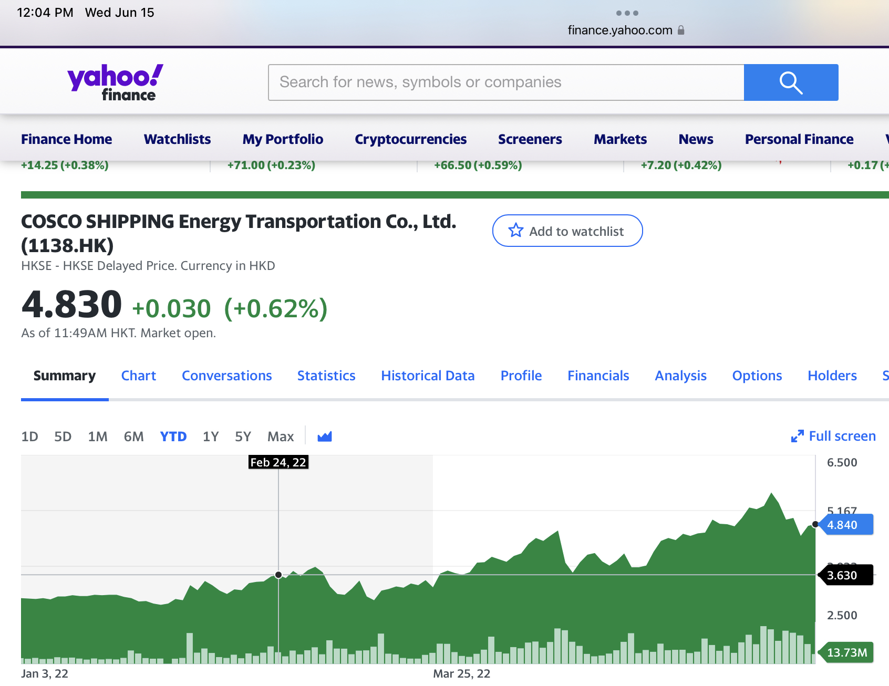Click the HKSE Delayed Price currency note

click(148, 266)
